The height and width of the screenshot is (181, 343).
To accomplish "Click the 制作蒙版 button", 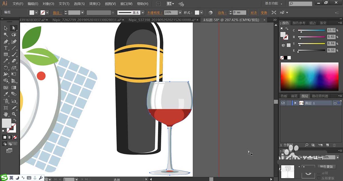I will click(327, 166).
